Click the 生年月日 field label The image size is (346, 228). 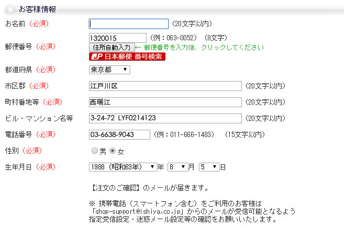(18, 167)
